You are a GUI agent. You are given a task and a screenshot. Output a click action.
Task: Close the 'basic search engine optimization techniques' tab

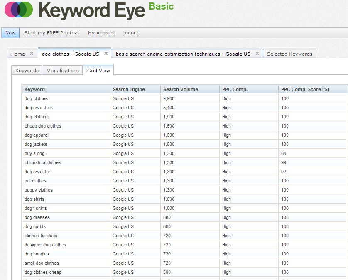pos(257,53)
